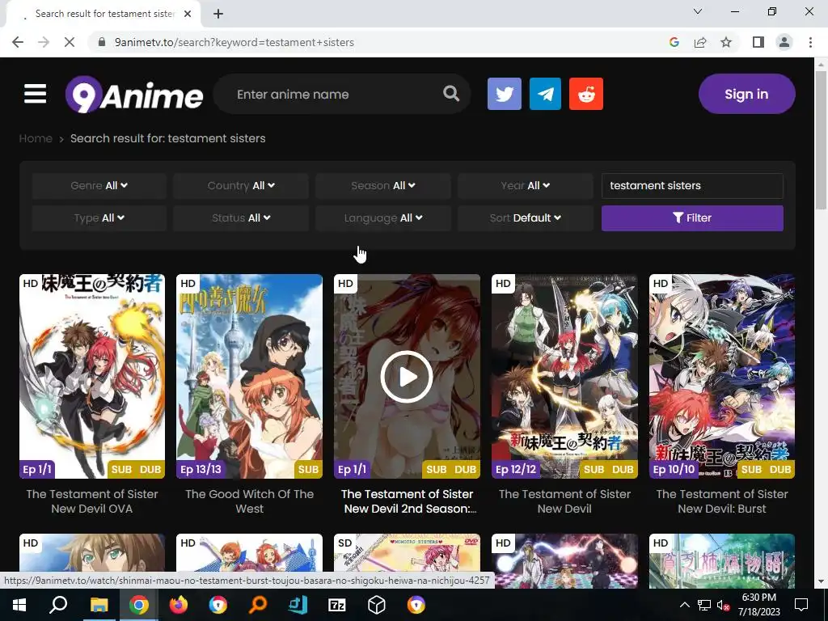This screenshot has height=621, width=828.
Task: Open The Good Witch Of The West title
Action: point(249,501)
